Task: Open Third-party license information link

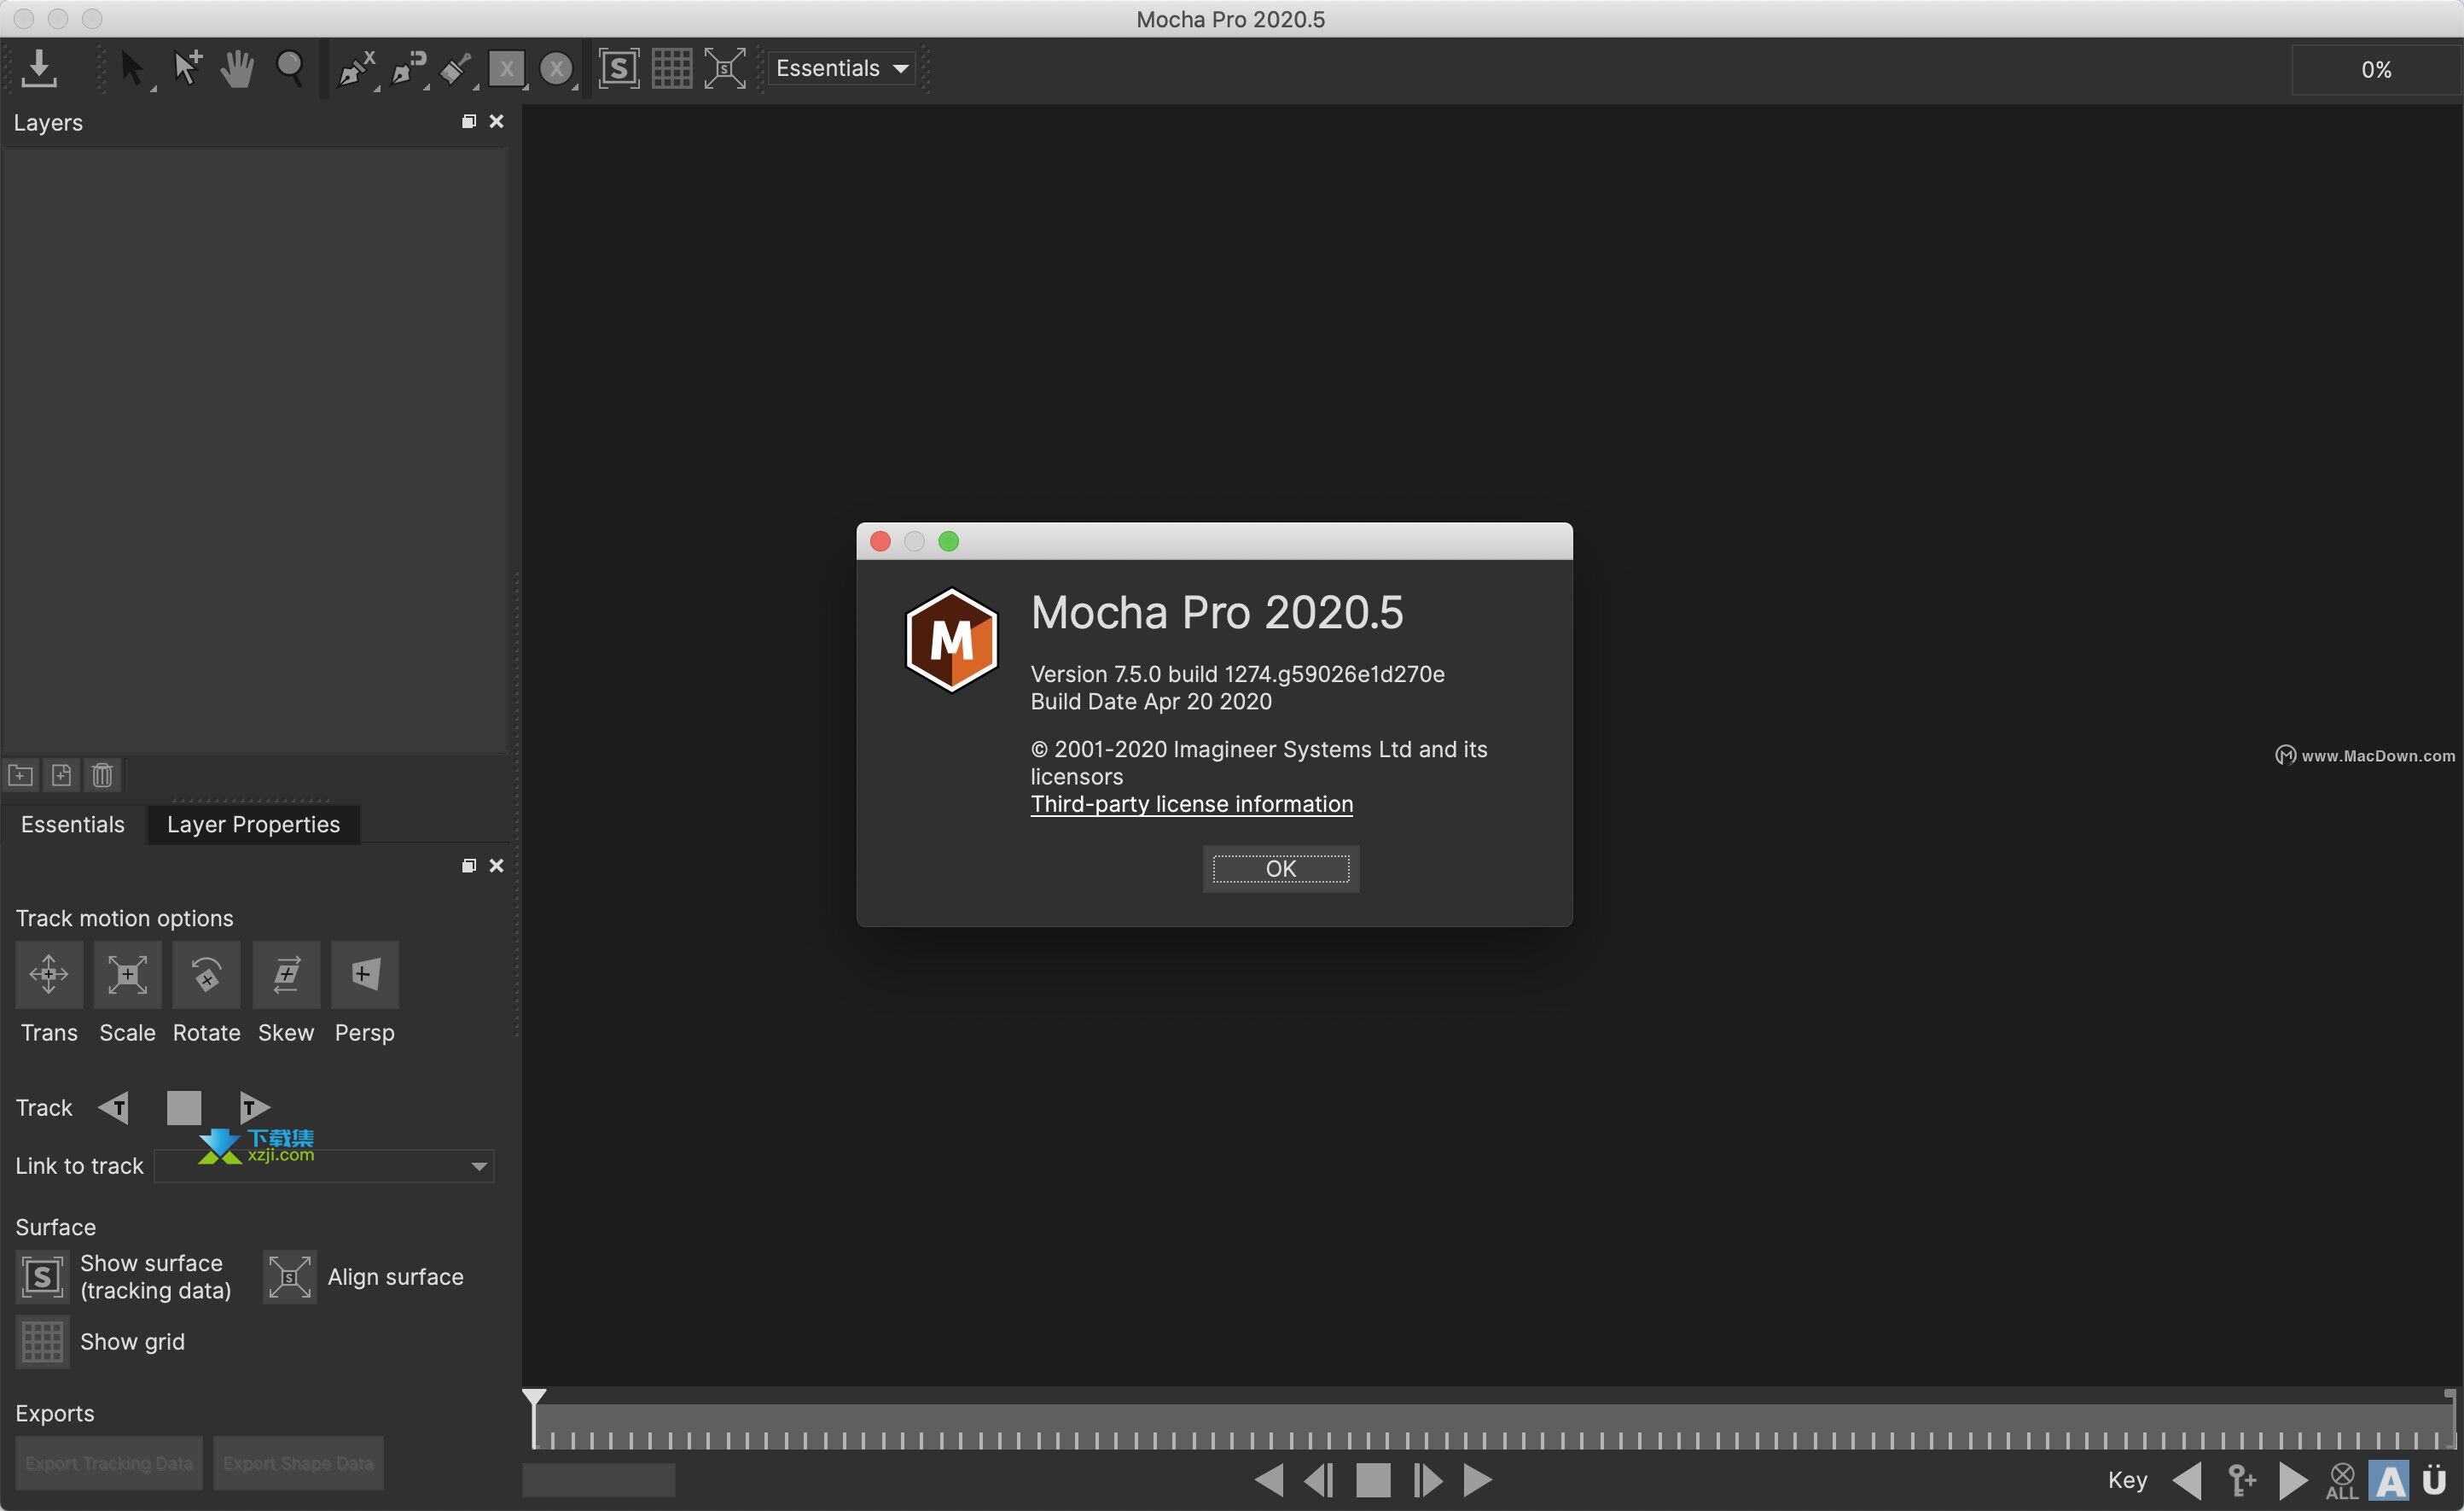Action: (1192, 804)
